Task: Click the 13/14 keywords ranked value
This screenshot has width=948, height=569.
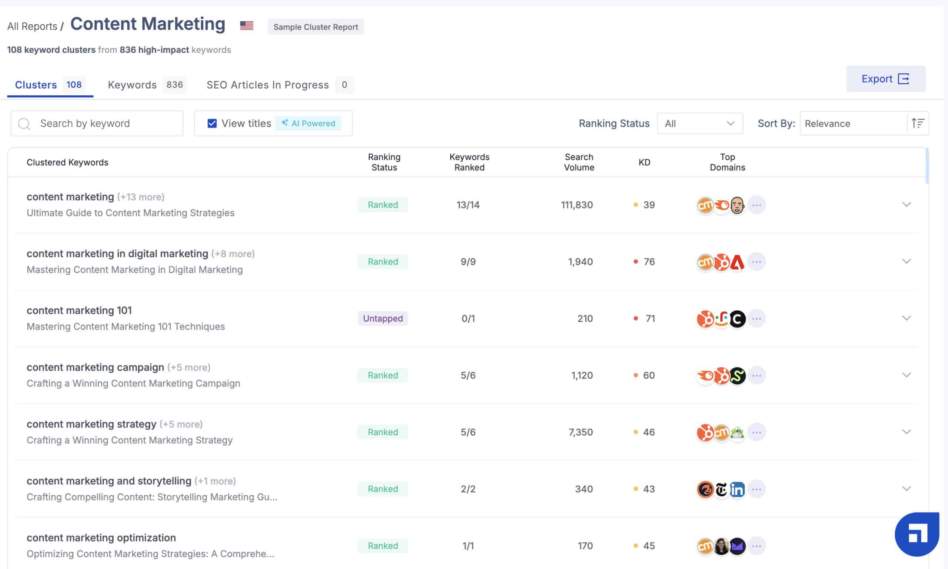Action: [468, 205]
